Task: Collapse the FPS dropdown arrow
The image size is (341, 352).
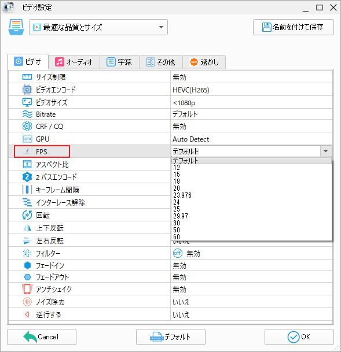Action: [325, 151]
